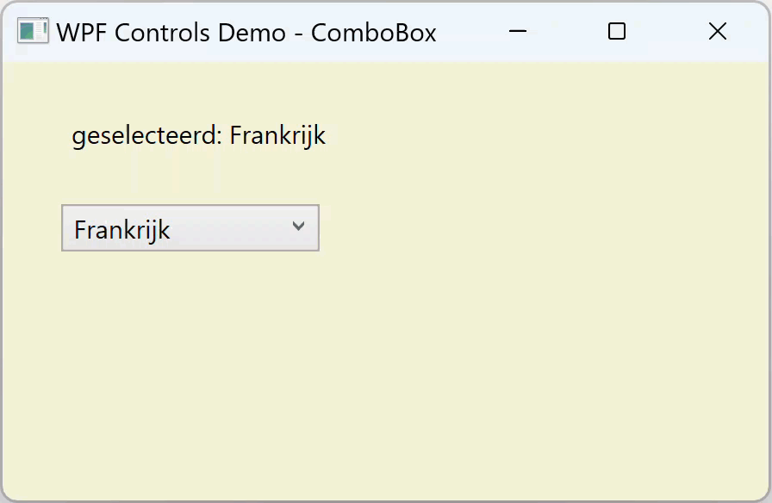Click empty beige area below the combo box
Viewport: 772px width, 503px height.
coord(190,362)
